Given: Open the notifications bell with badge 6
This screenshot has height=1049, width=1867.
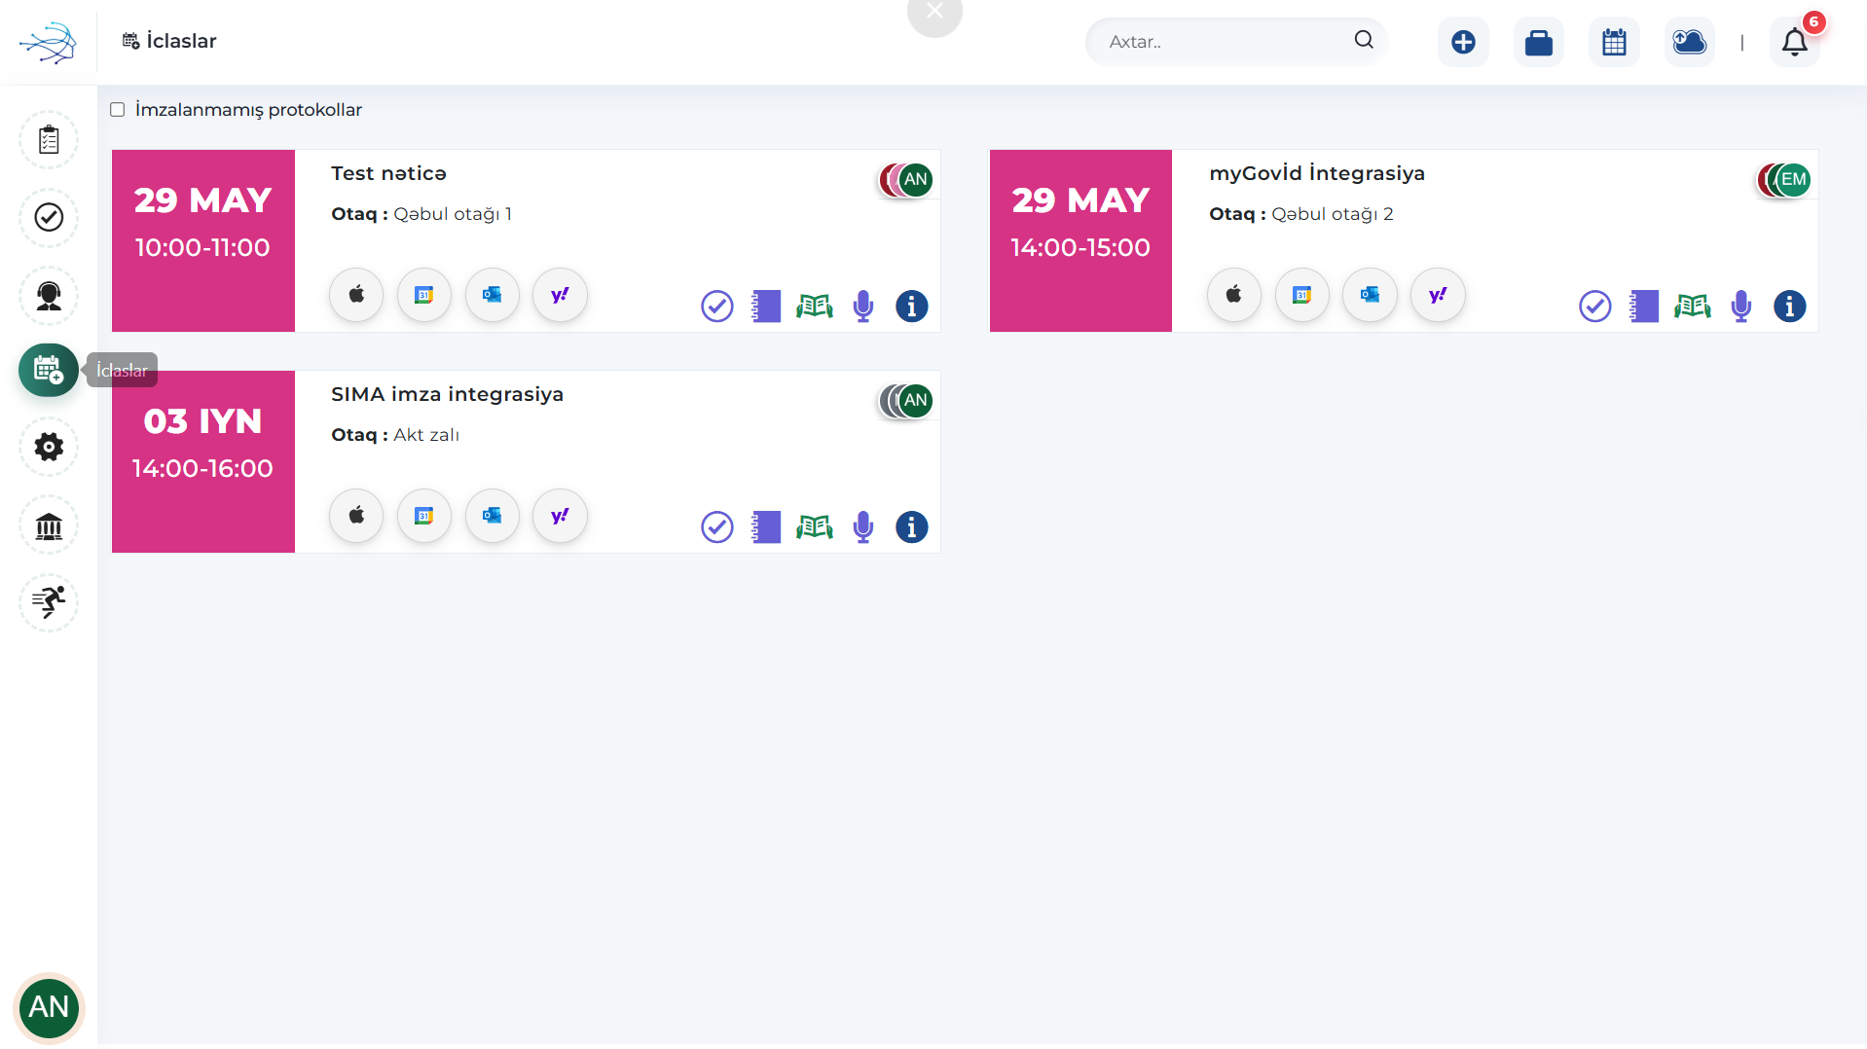Looking at the screenshot, I should 1795,42.
